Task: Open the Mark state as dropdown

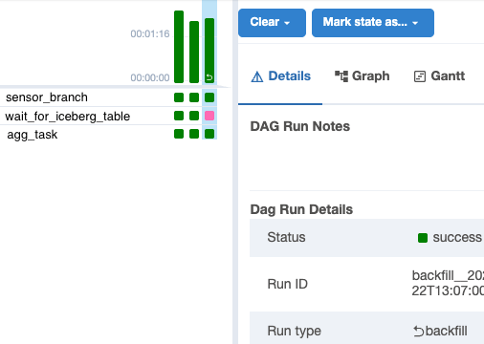Action: (x=373, y=23)
